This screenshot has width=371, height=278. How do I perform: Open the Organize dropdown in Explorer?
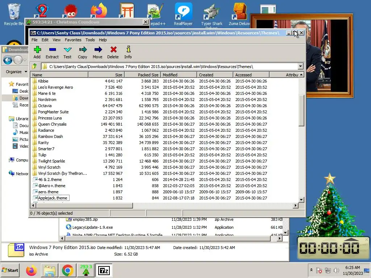click(x=16, y=72)
